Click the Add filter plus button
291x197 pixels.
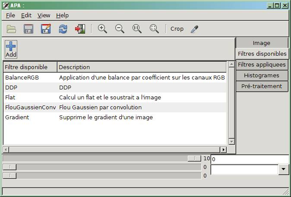point(11,49)
